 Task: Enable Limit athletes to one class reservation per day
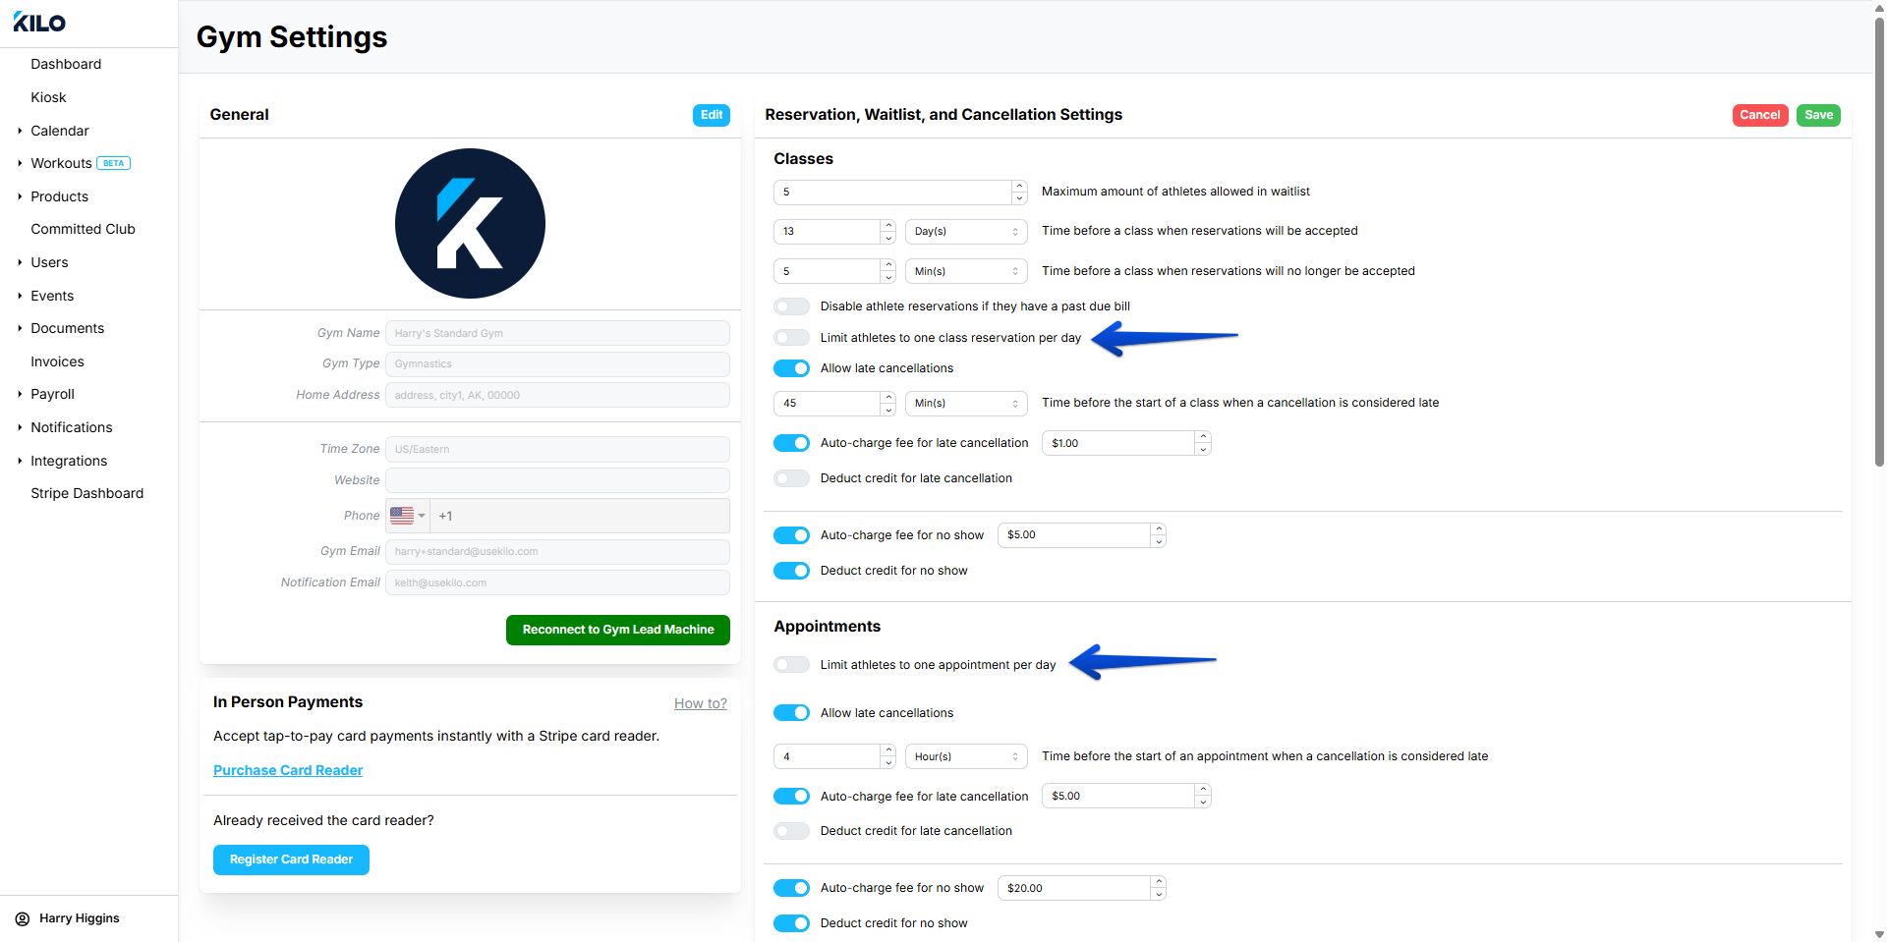(x=791, y=338)
